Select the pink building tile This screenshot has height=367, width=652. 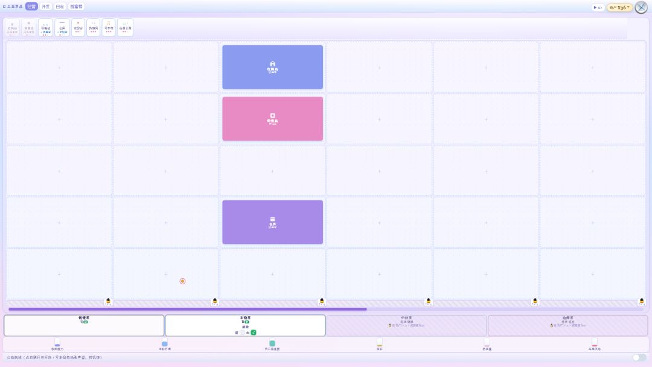pyautogui.click(x=272, y=119)
